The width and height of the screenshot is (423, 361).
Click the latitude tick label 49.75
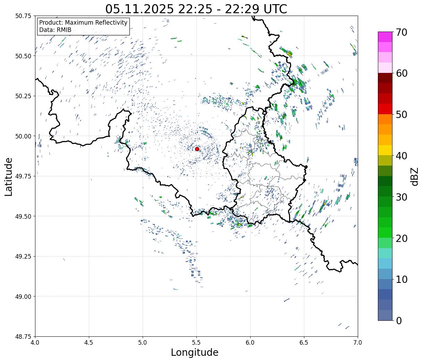click(24, 176)
